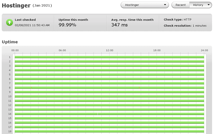Select the day 10 uptime bar

point(109,96)
